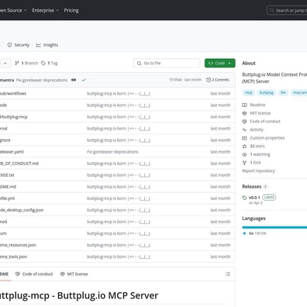This screenshot has height=307, width=307.
Task: Open the goreleaser.yaml file
Action: point(12,152)
